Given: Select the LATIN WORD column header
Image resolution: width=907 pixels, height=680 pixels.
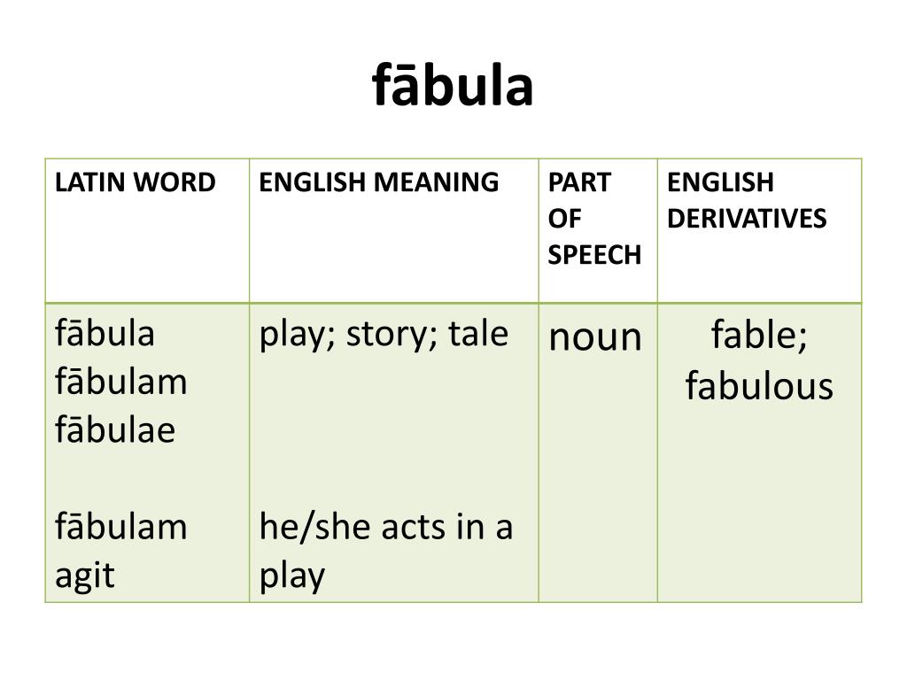Looking at the screenshot, I should pyautogui.click(x=136, y=182).
